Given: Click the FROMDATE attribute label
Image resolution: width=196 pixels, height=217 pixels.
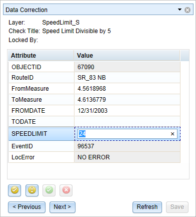Looking at the screenshot, I should (28, 111).
